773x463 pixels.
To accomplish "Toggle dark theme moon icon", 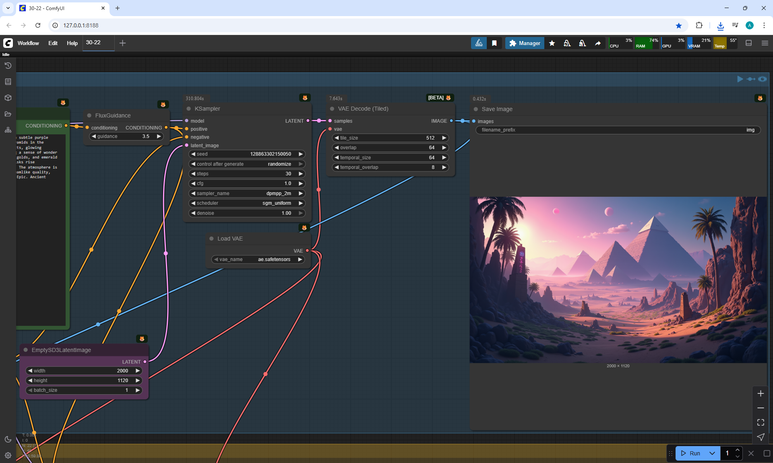I will [8, 439].
